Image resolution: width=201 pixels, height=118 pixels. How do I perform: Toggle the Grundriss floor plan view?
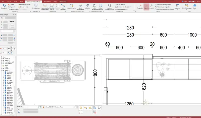pyautogui.click(x=146, y=7)
